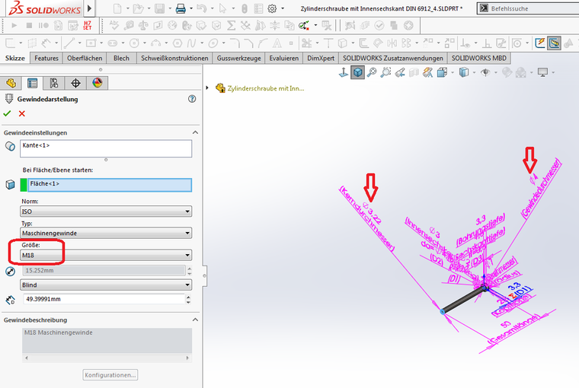
Task: Select the Polygon sketch tool
Action: [178, 43]
